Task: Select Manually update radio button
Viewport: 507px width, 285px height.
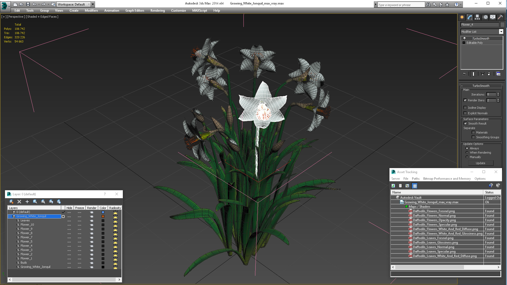Action: pos(467,157)
